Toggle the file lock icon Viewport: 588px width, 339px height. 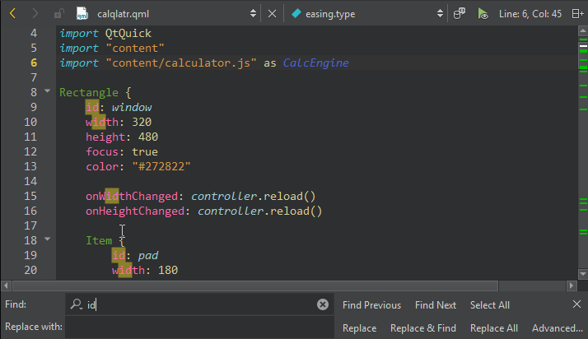pos(58,14)
